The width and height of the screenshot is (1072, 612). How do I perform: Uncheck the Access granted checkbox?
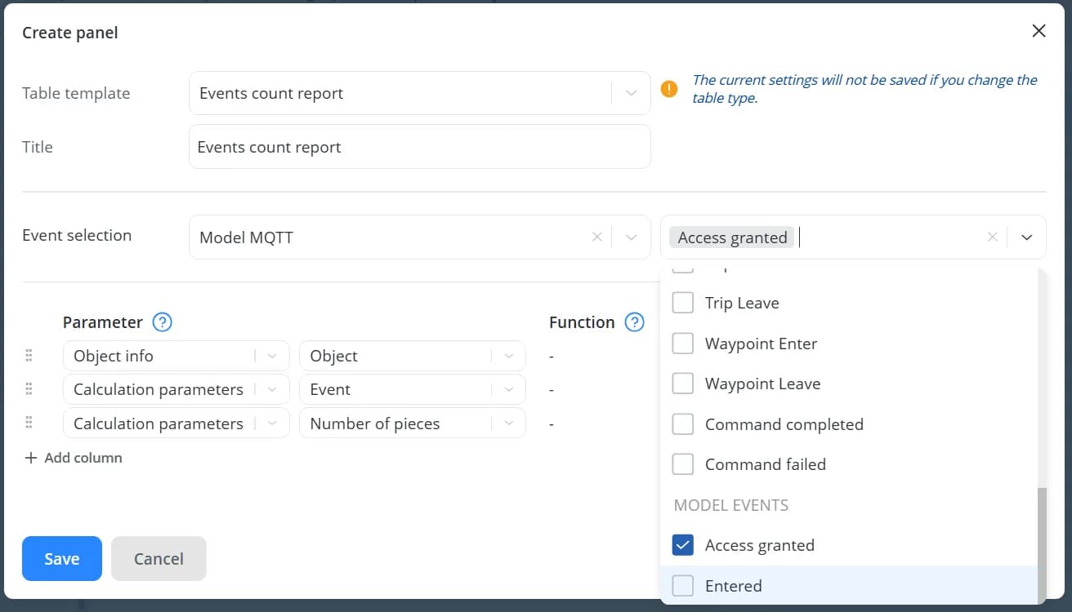coord(682,545)
